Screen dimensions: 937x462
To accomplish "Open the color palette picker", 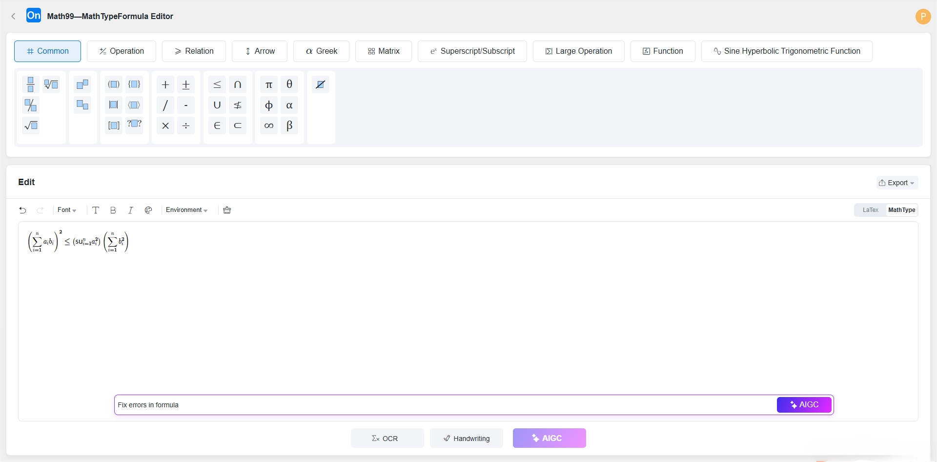I will coord(148,210).
